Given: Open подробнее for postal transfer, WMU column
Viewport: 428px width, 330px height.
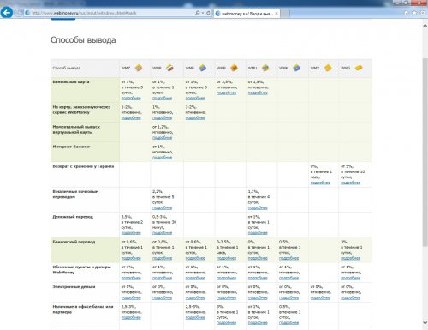Looking at the screenshot, I should point(258,207).
